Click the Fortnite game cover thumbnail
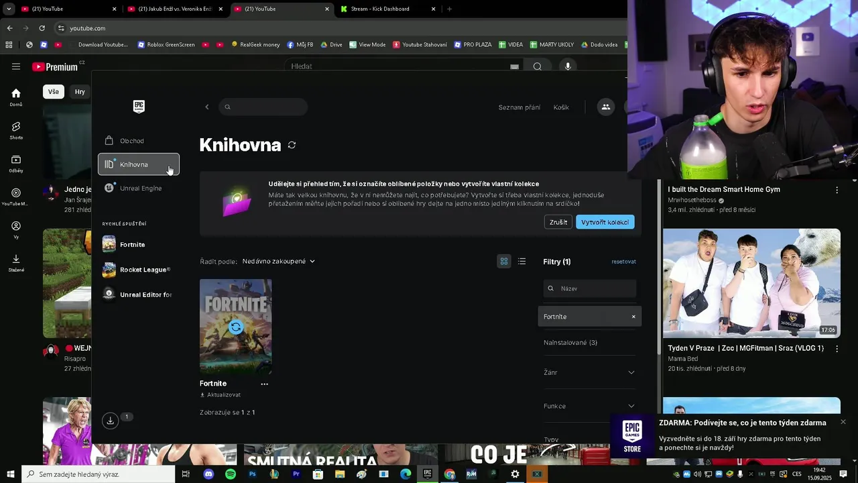 (236, 327)
